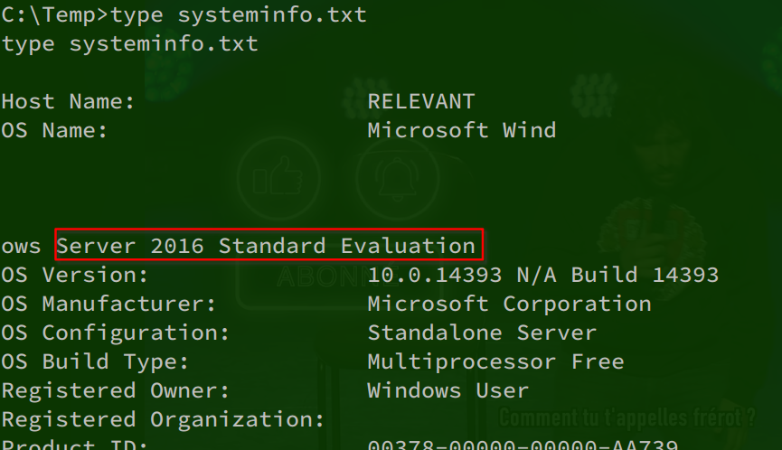Click the host name value "RELEVANT"
This screenshot has height=450, width=782.
pos(421,102)
